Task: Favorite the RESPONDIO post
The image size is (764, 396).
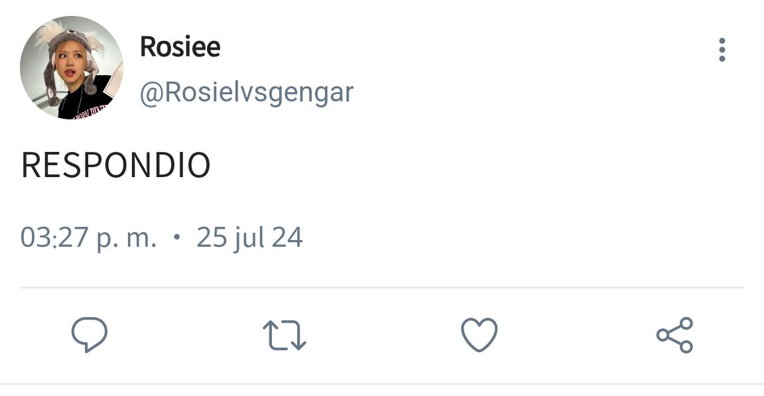Action: (x=479, y=334)
